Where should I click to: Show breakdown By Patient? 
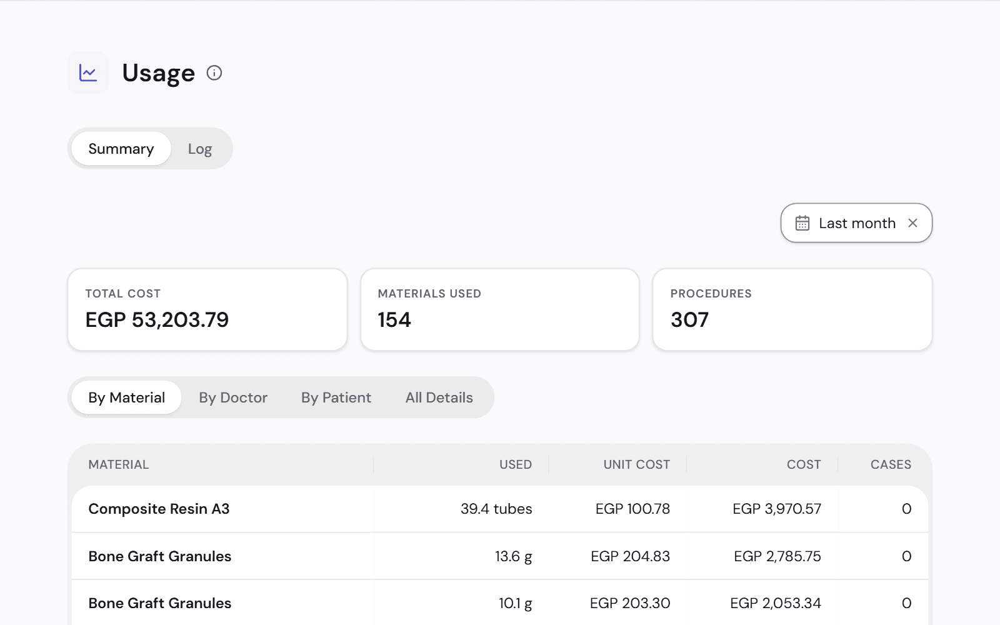click(x=336, y=397)
